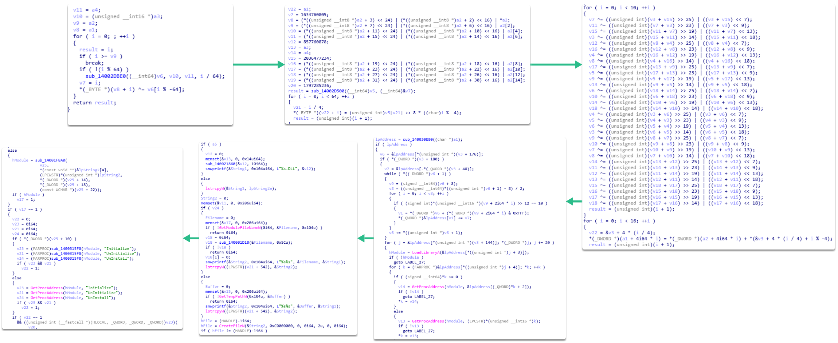Image resolution: width=838 pixels, height=343 pixels.
Task: Click the "break;" statement
Action: [95, 63]
